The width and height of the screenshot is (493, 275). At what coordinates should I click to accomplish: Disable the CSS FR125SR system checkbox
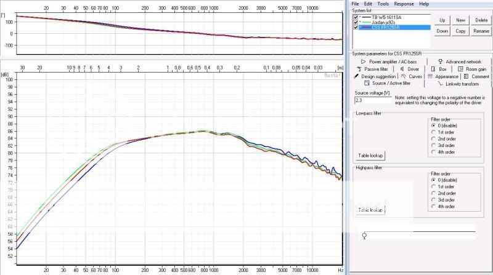[x=356, y=27]
